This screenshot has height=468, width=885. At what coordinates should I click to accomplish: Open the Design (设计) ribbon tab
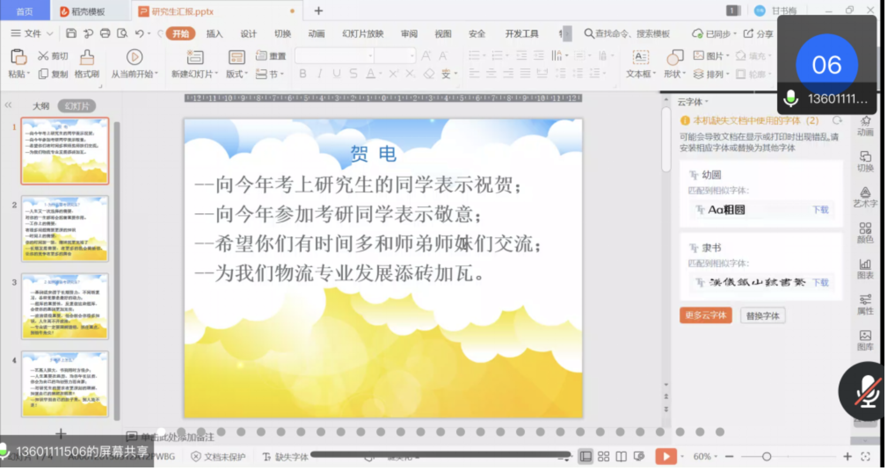249,34
